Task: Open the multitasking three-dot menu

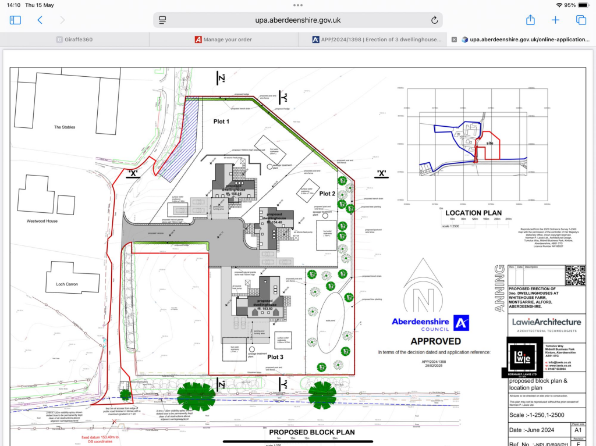Action: (298, 5)
